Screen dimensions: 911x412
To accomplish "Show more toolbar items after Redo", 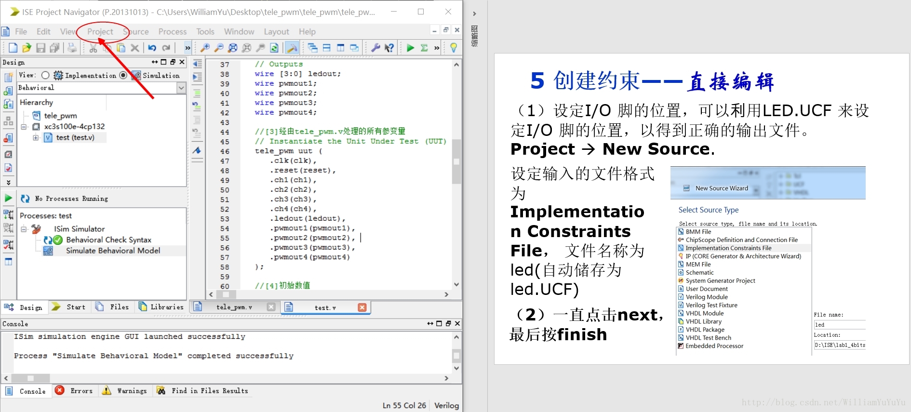I will (x=188, y=48).
